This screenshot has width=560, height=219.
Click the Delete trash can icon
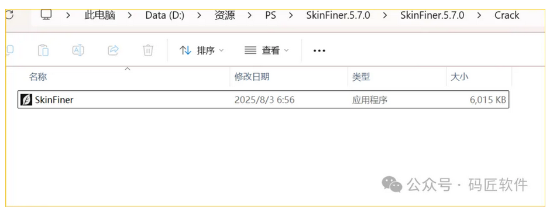pyautogui.click(x=148, y=50)
